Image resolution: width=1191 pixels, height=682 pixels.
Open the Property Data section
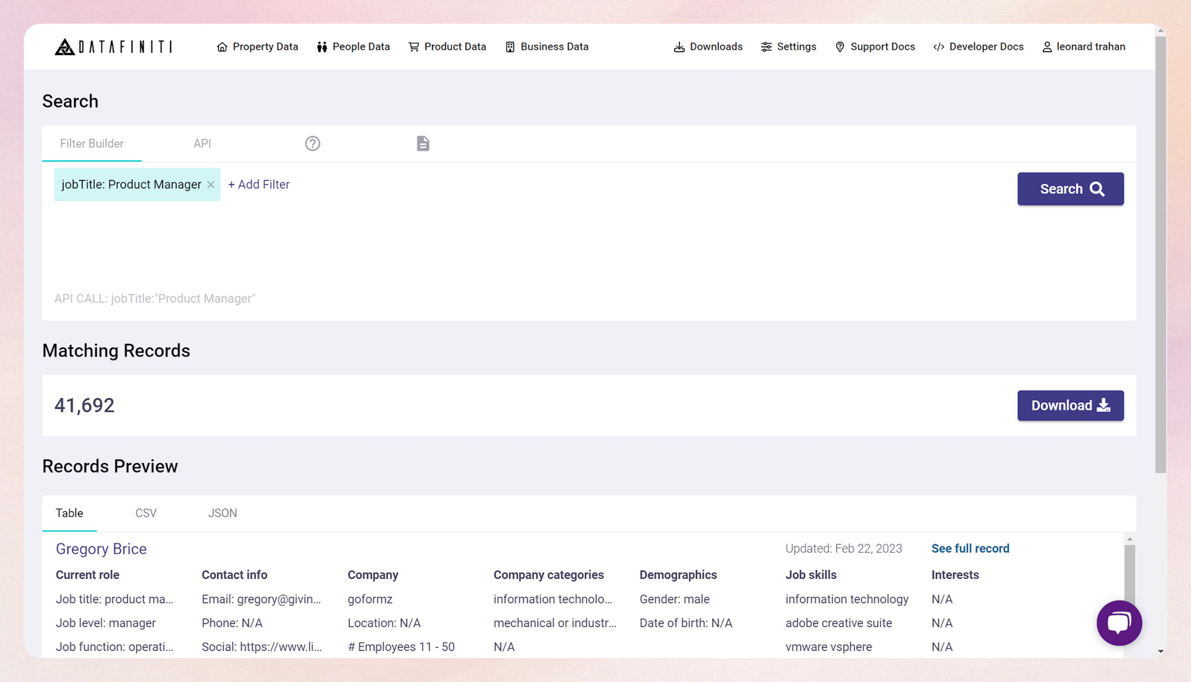[x=257, y=46]
